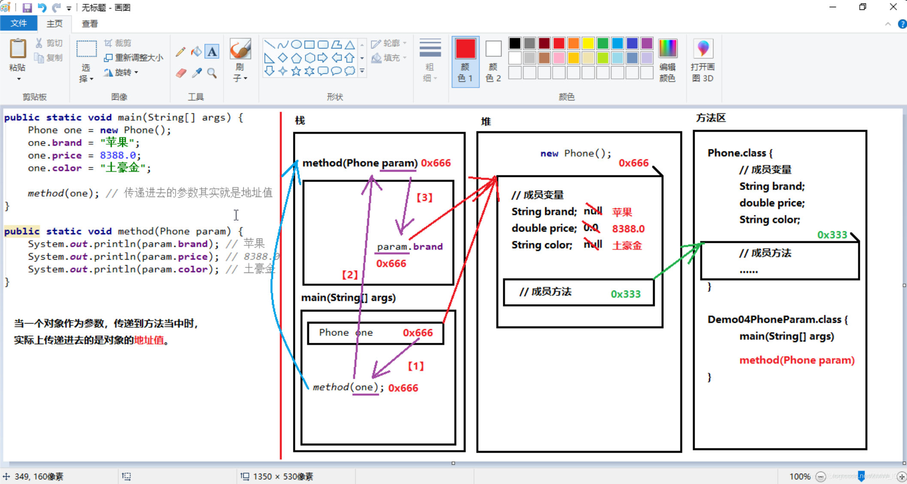This screenshot has width=907, height=484.
Task: Click the zoom in plus button
Action: pos(901,477)
